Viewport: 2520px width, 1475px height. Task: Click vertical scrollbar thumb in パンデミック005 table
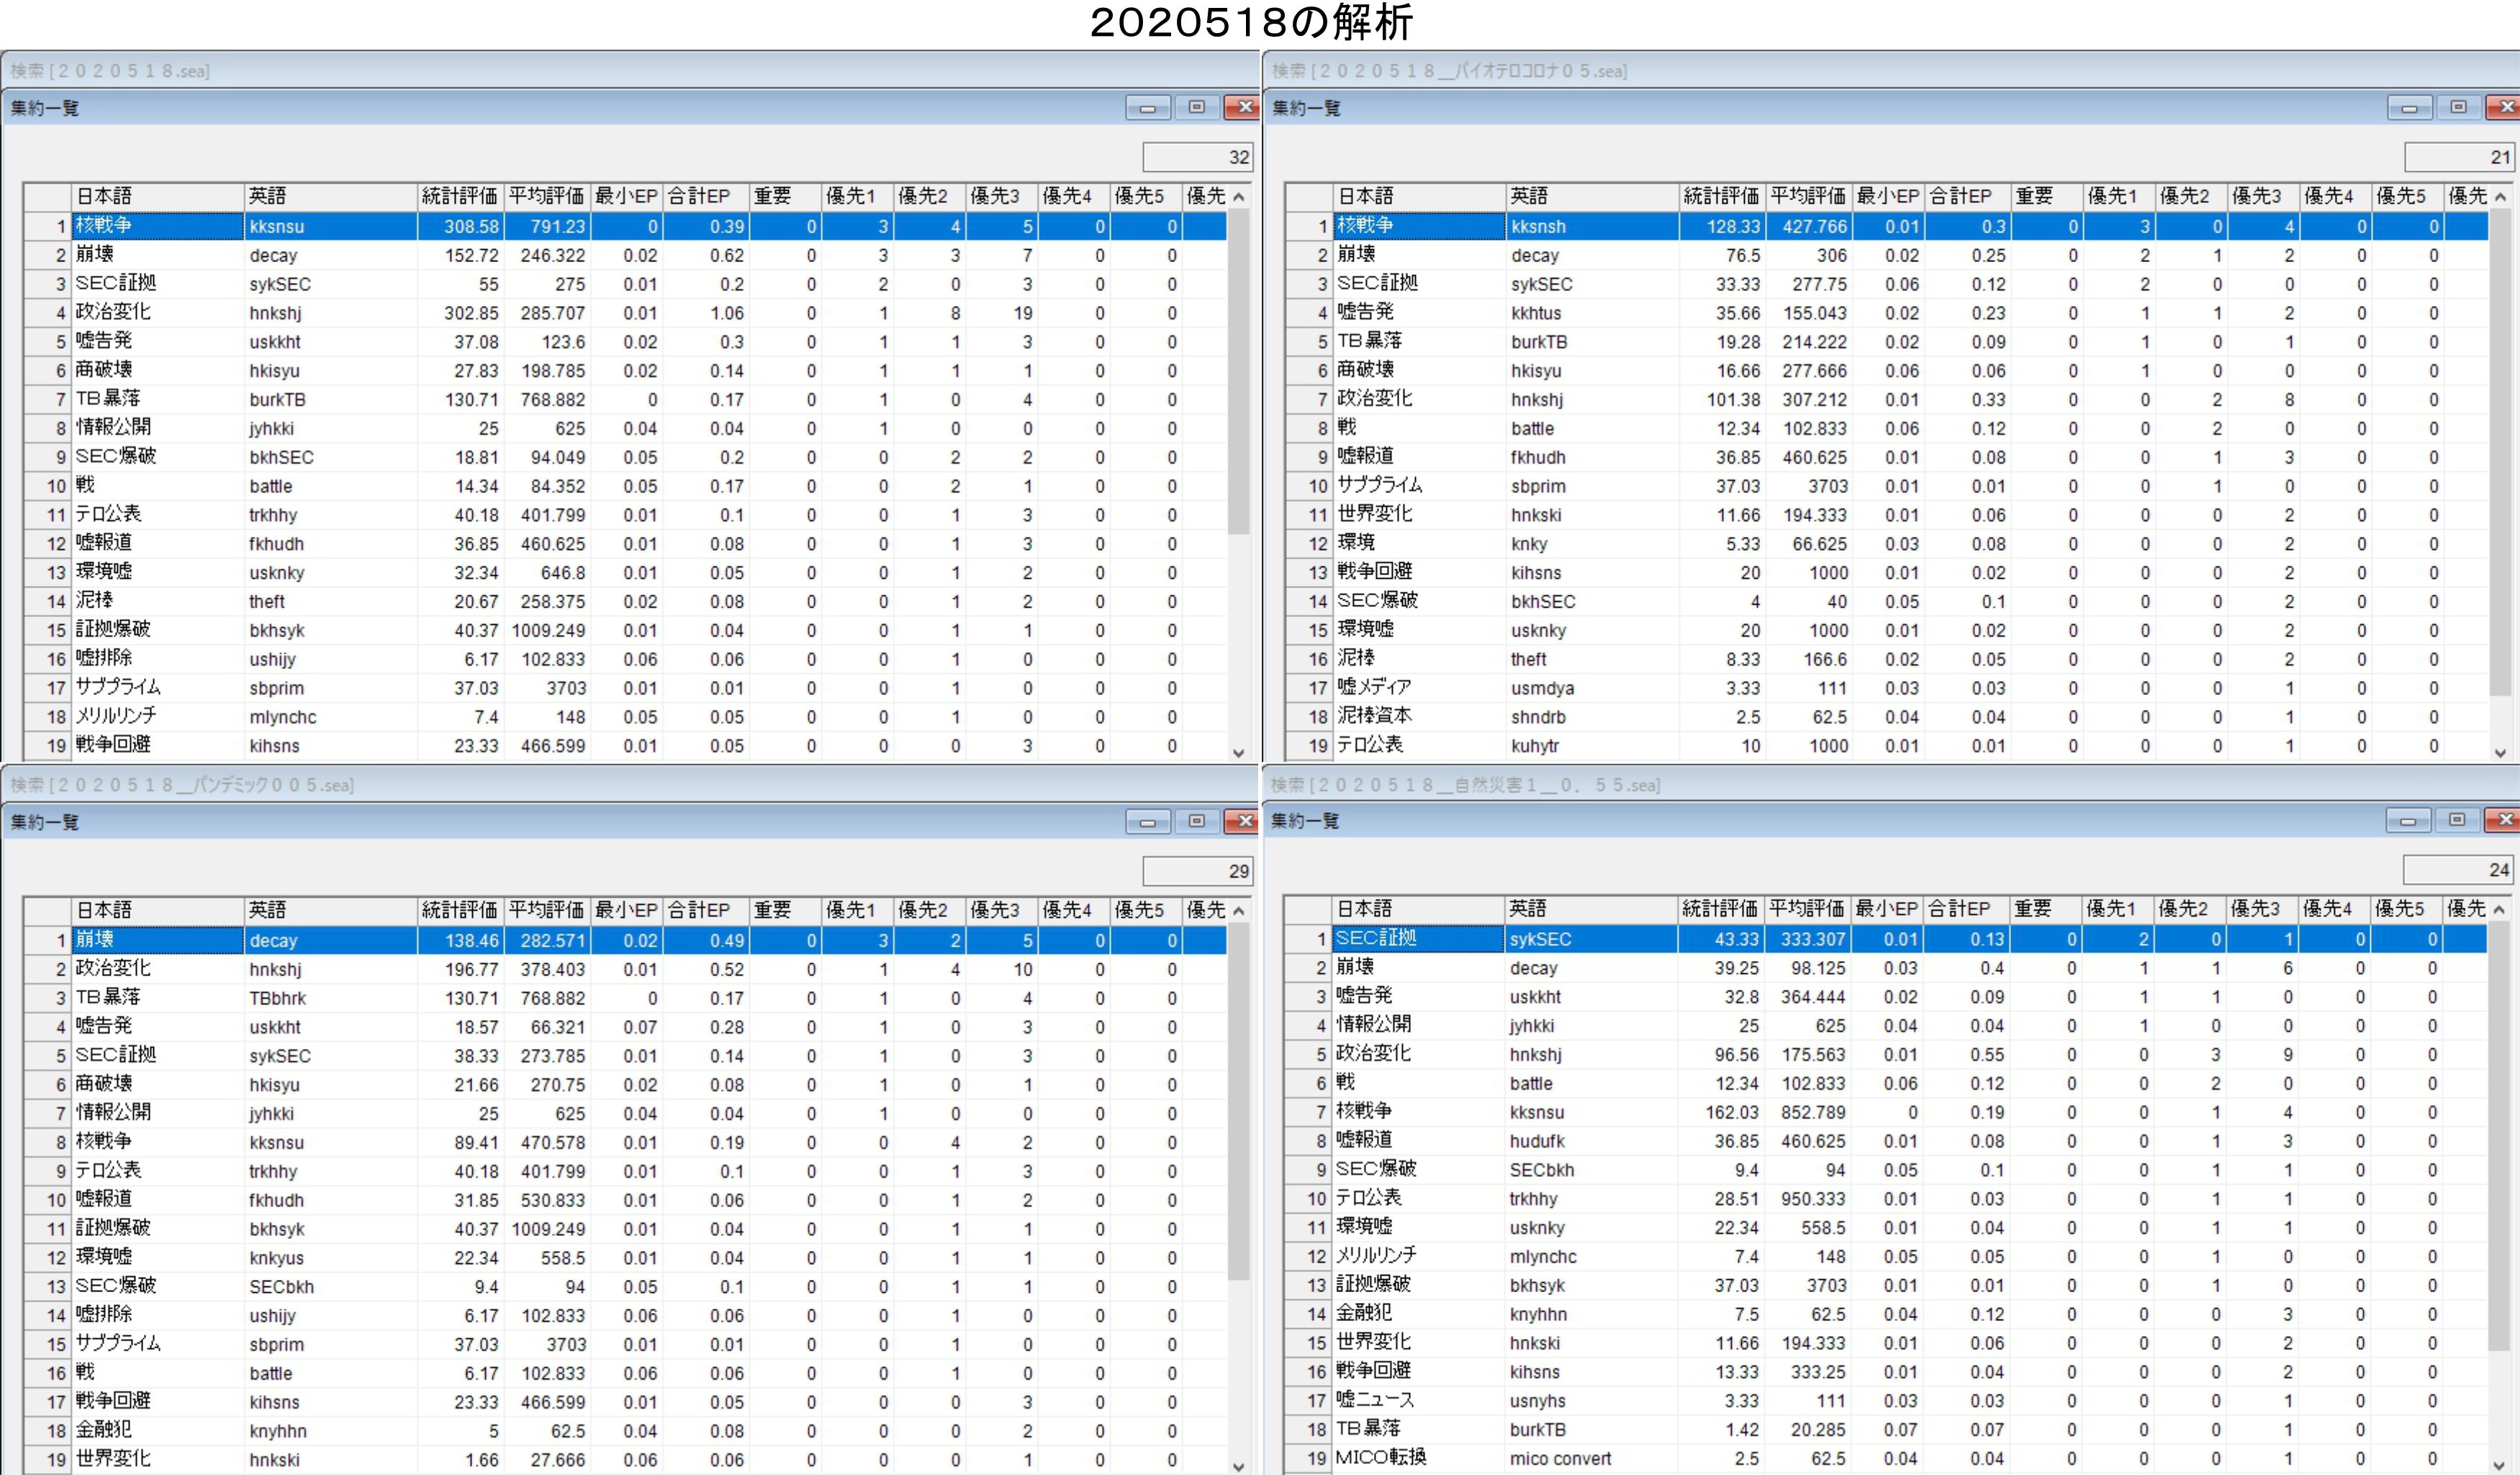[x=1239, y=1100]
